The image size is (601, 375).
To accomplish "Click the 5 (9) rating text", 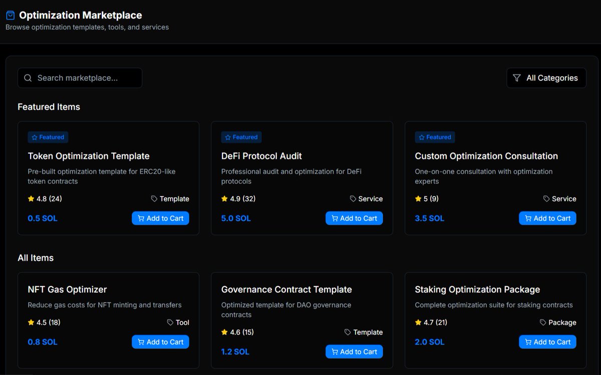I will tap(431, 199).
